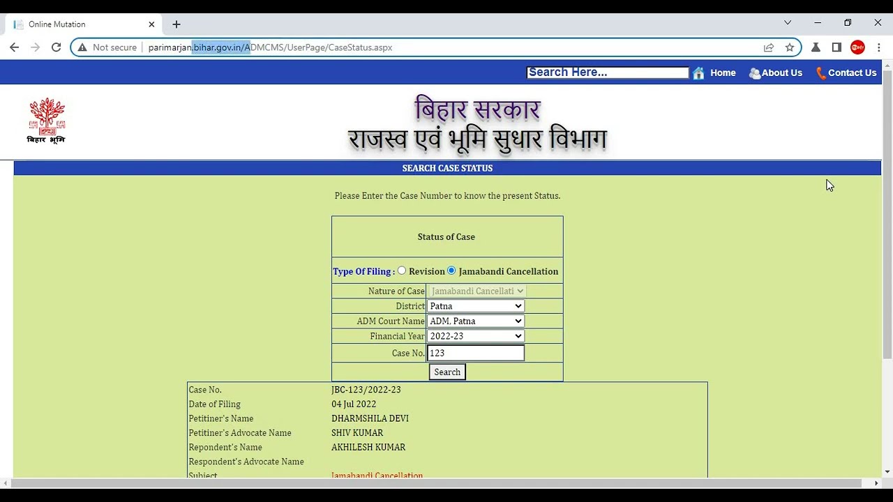Click petitioner name DHARMSHILA DEVI
The height and width of the screenshot is (502, 893).
pos(370,418)
